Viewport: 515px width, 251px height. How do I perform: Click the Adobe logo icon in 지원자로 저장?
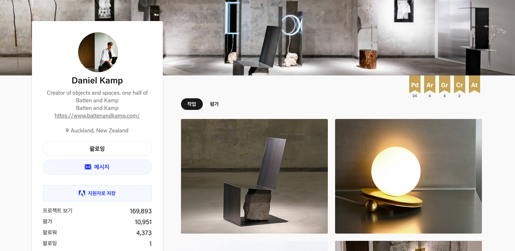tap(82, 193)
